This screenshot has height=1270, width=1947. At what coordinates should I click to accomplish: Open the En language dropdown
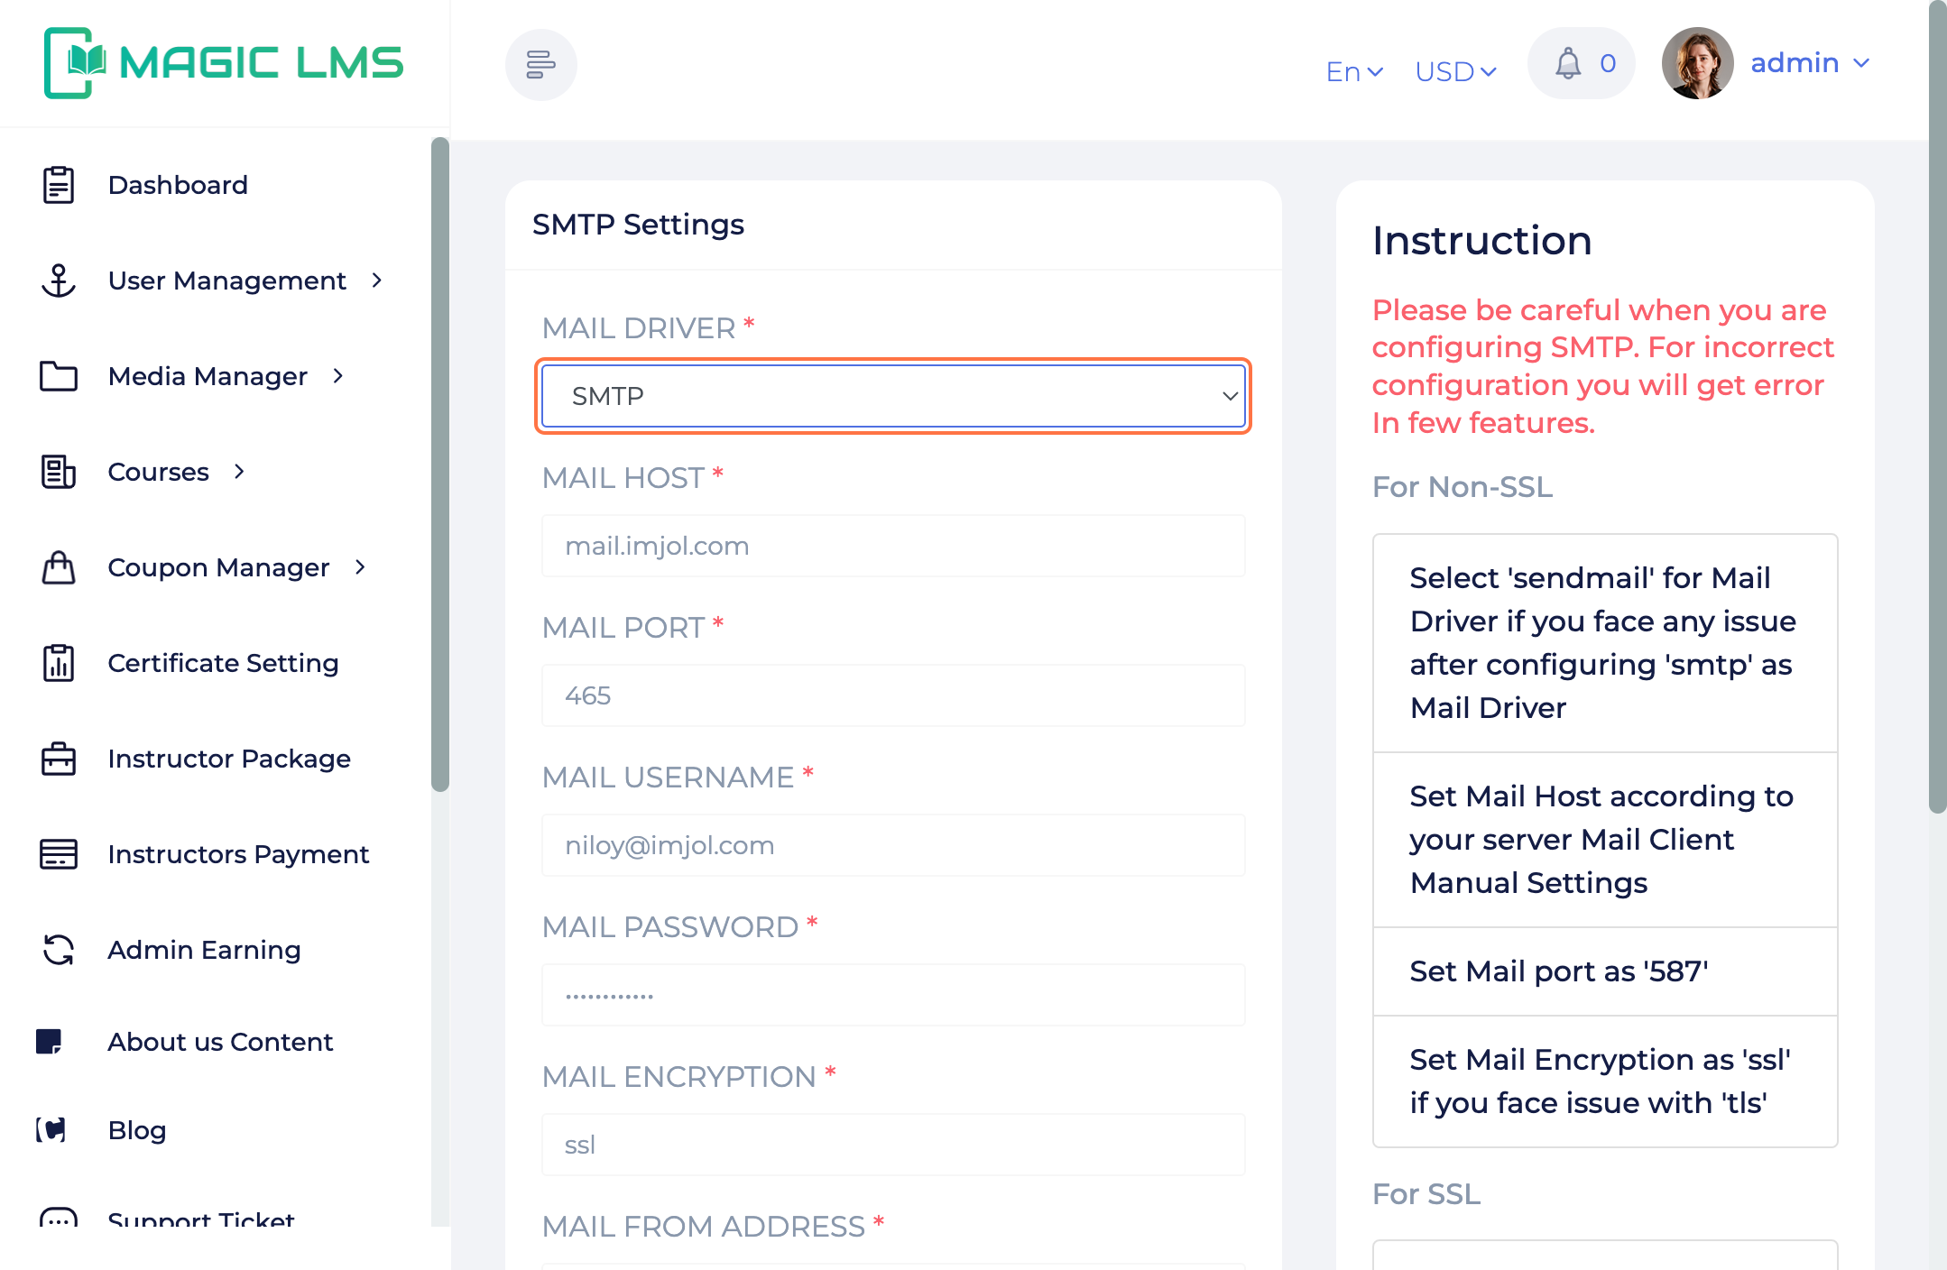click(1354, 71)
